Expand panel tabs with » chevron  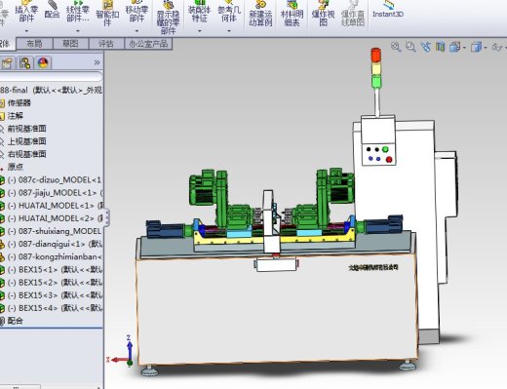click(97, 62)
